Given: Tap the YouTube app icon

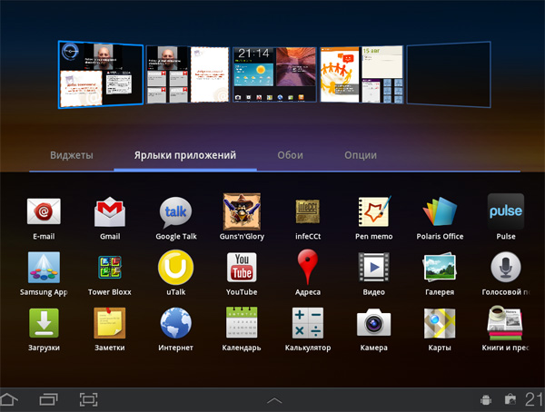Looking at the screenshot, I should [x=242, y=269].
